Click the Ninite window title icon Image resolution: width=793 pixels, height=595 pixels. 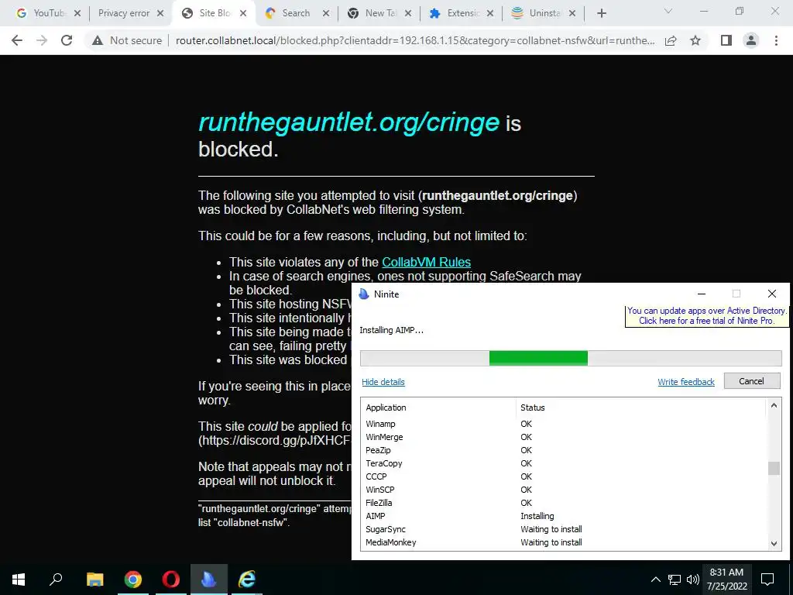click(x=364, y=294)
